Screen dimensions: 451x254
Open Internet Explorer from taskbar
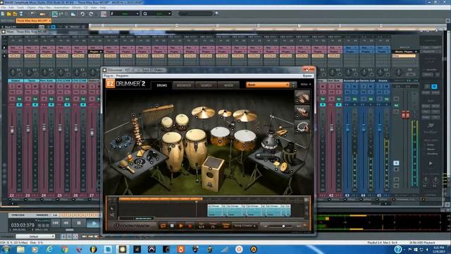(x=50, y=249)
